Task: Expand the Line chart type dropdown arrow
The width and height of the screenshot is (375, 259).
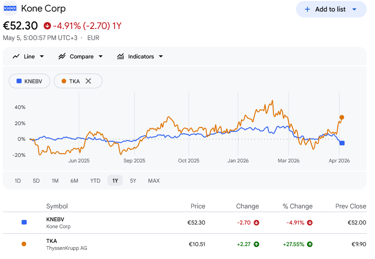Action: pos(42,57)
